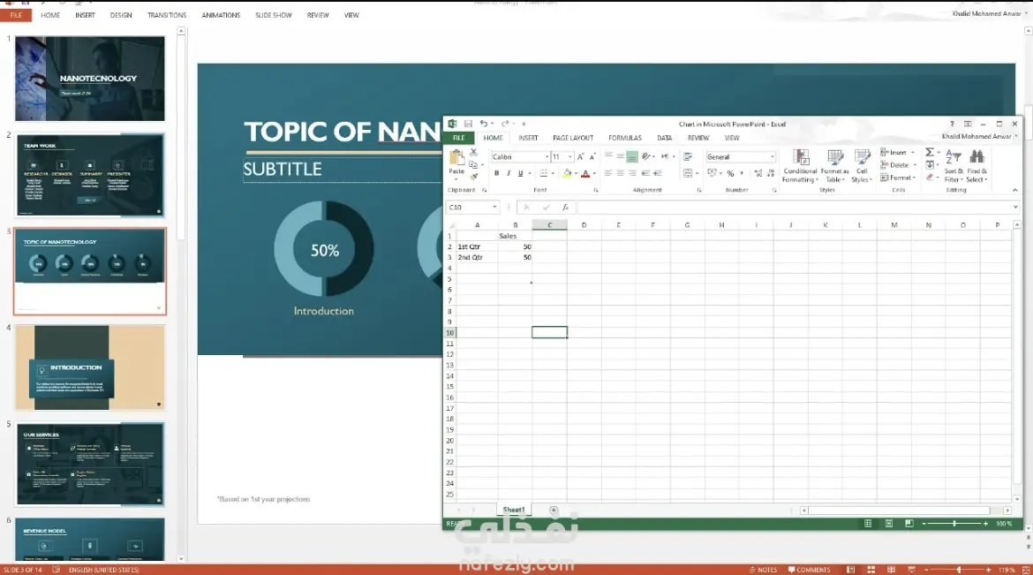This screenshot has width=1033, height=575.
Task: Open Cells Format button in Excel
Action: click(x=899, y=178)
